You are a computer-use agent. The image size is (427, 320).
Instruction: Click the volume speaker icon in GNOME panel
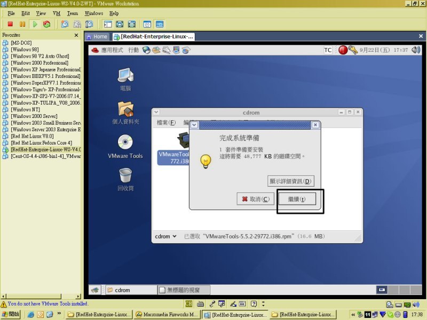[x=416, y=50]
